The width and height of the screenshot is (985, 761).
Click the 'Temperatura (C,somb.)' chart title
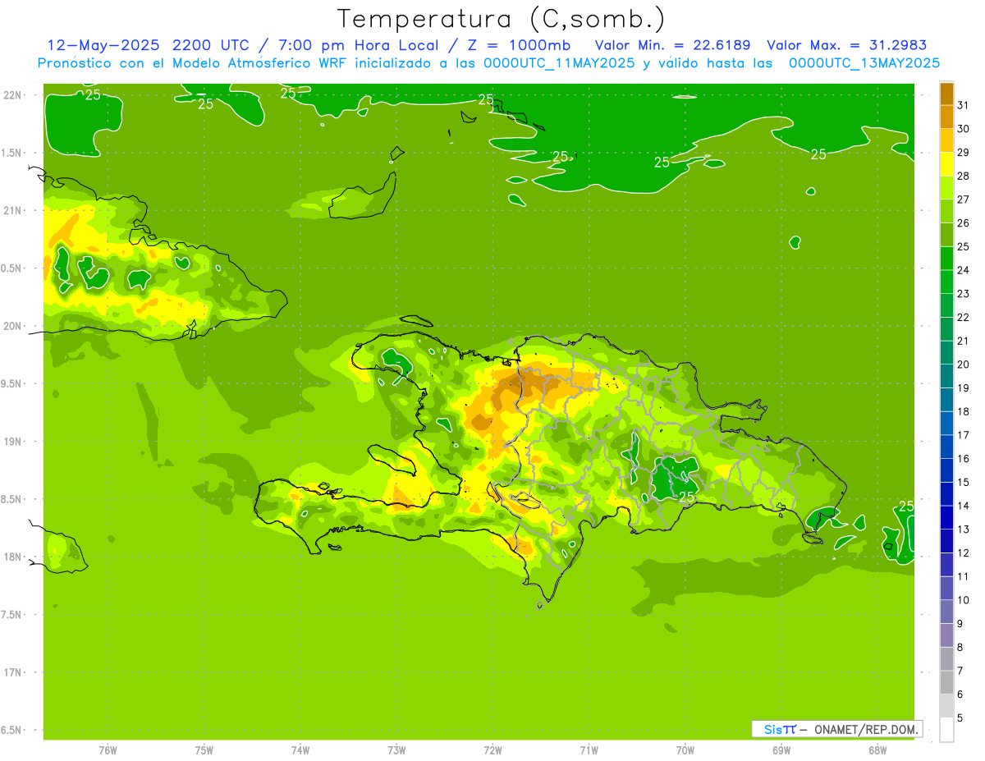(501, 19)
